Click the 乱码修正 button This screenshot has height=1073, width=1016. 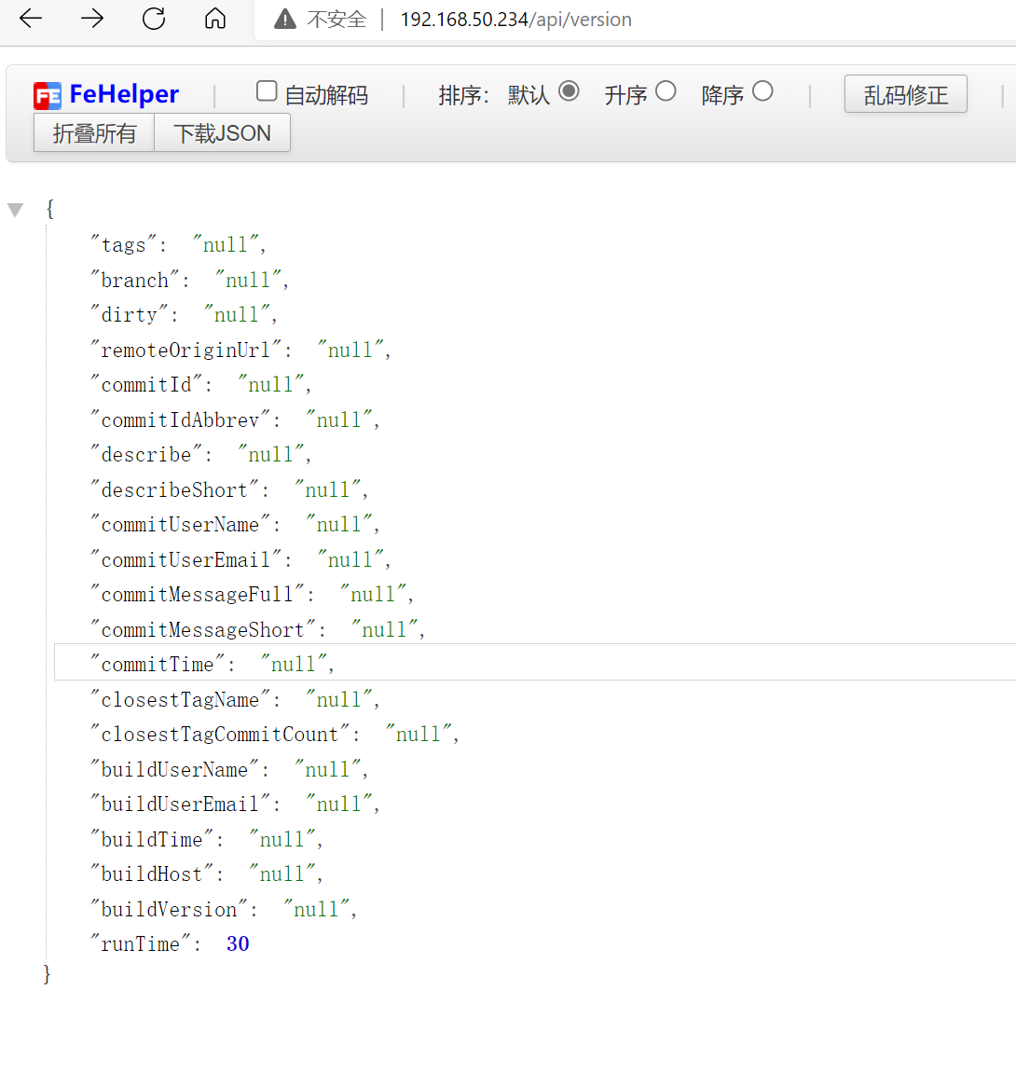click(x=905, y=93)
